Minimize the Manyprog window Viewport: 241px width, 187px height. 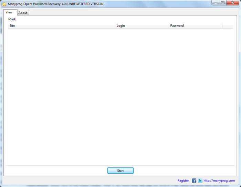216,3
